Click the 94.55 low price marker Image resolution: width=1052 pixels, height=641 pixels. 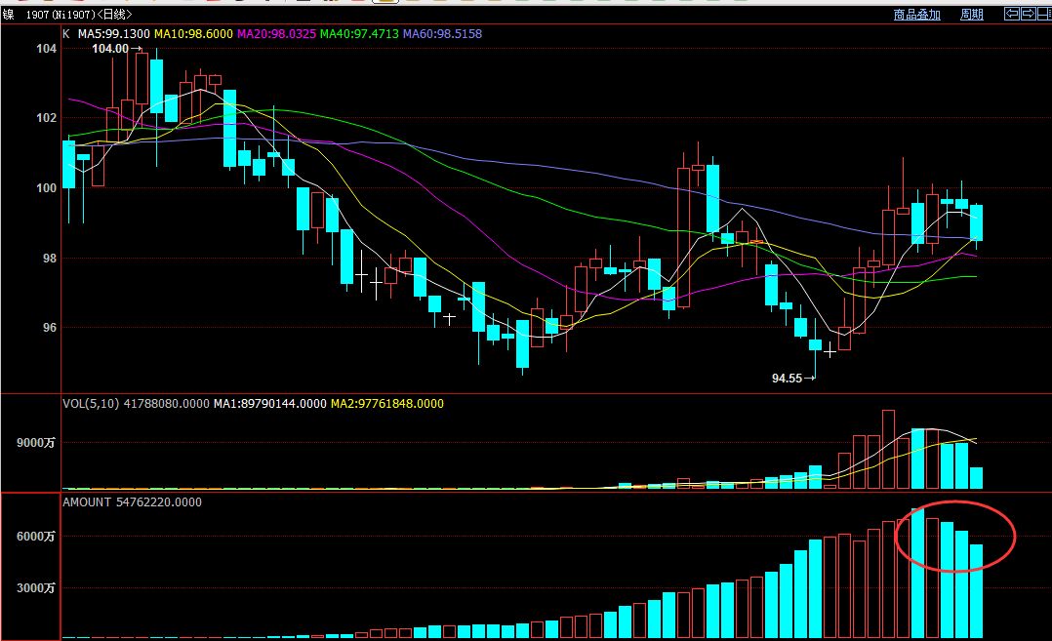[x=787, y=378]
